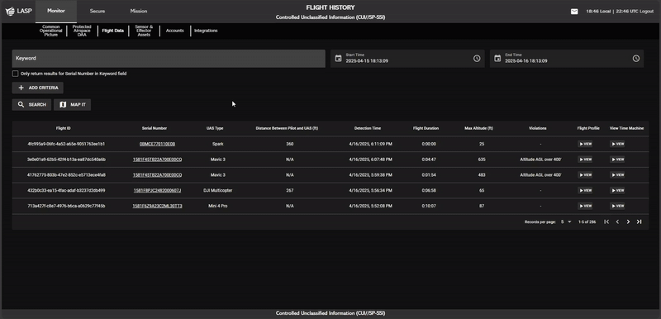This screenshot has height=319, width=661.
Task: View Time Machine for the DJI Multicopter flight
Action: (x=617, y=190)
